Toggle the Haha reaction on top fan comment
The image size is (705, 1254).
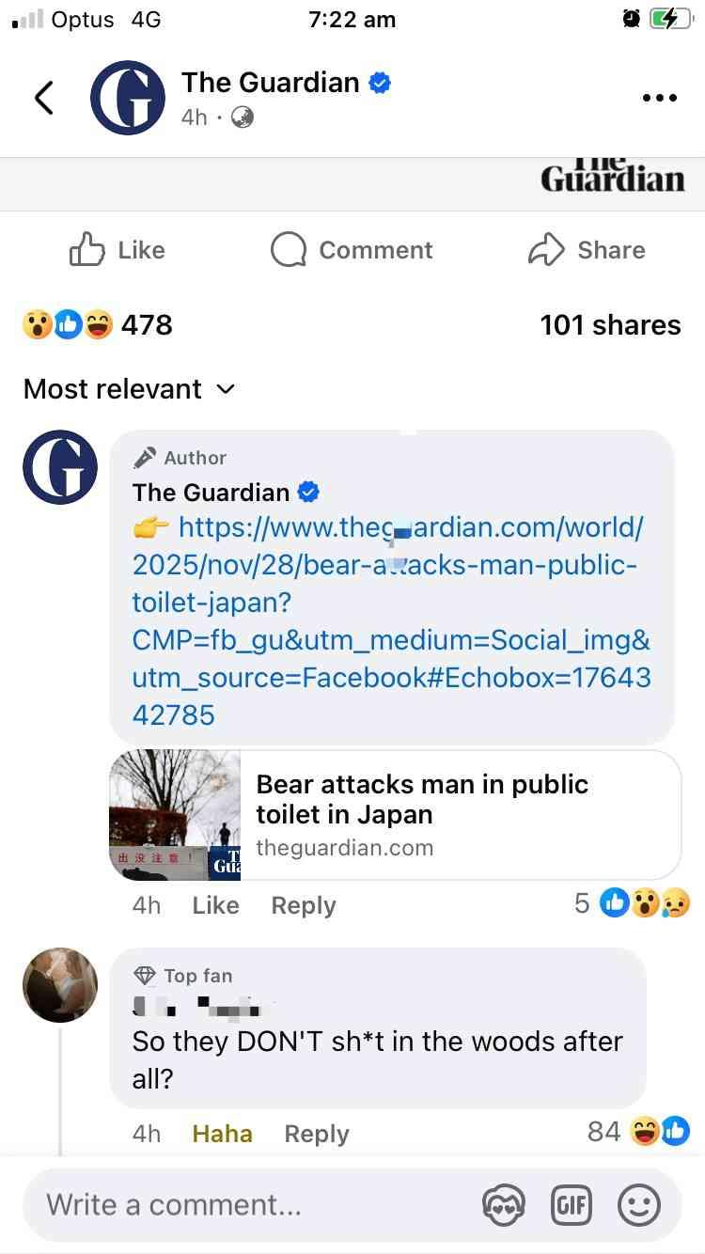click(222, 1134)
